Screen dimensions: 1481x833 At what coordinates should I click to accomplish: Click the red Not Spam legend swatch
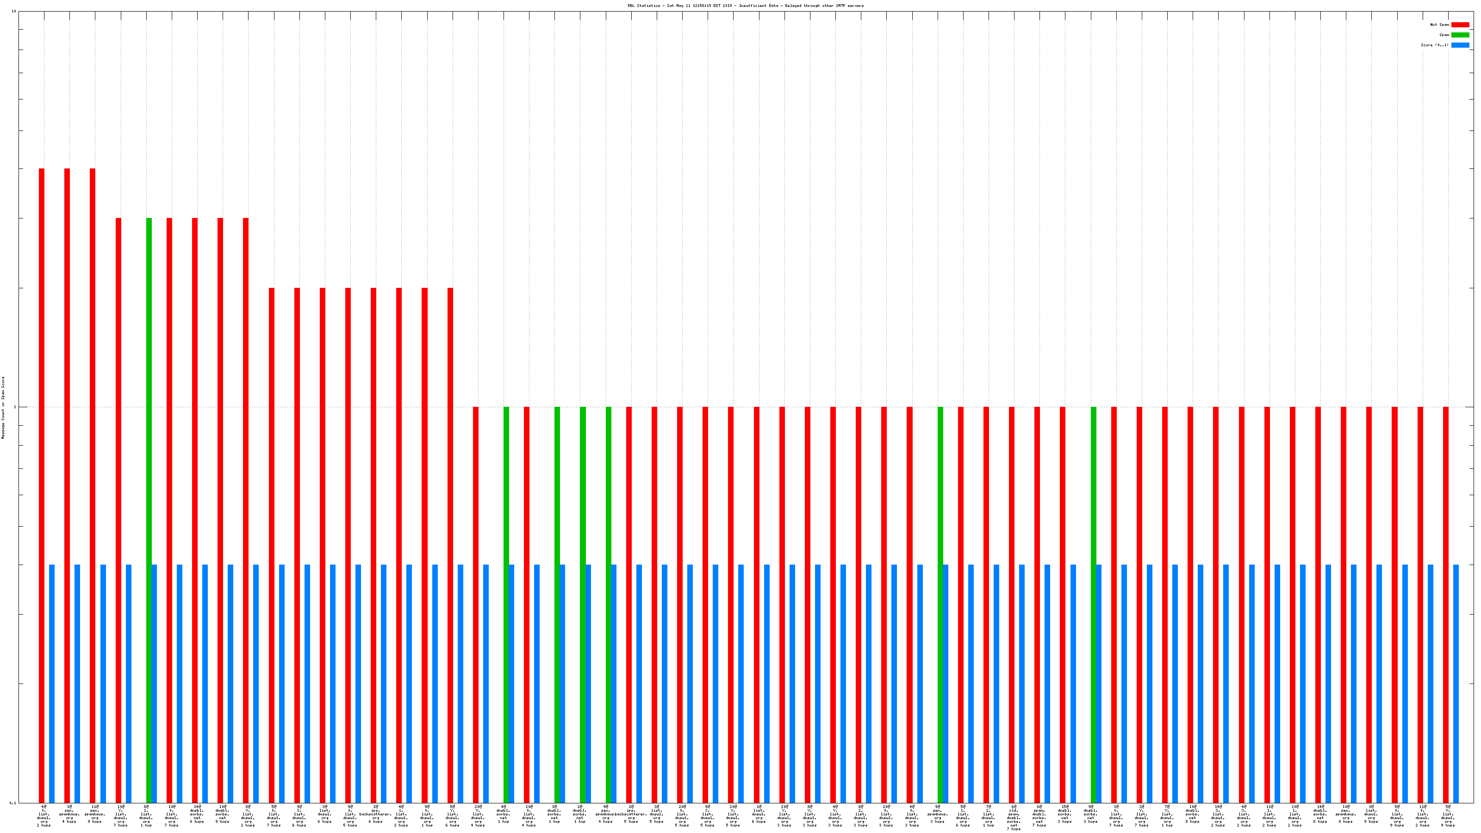coord(1460,25)
